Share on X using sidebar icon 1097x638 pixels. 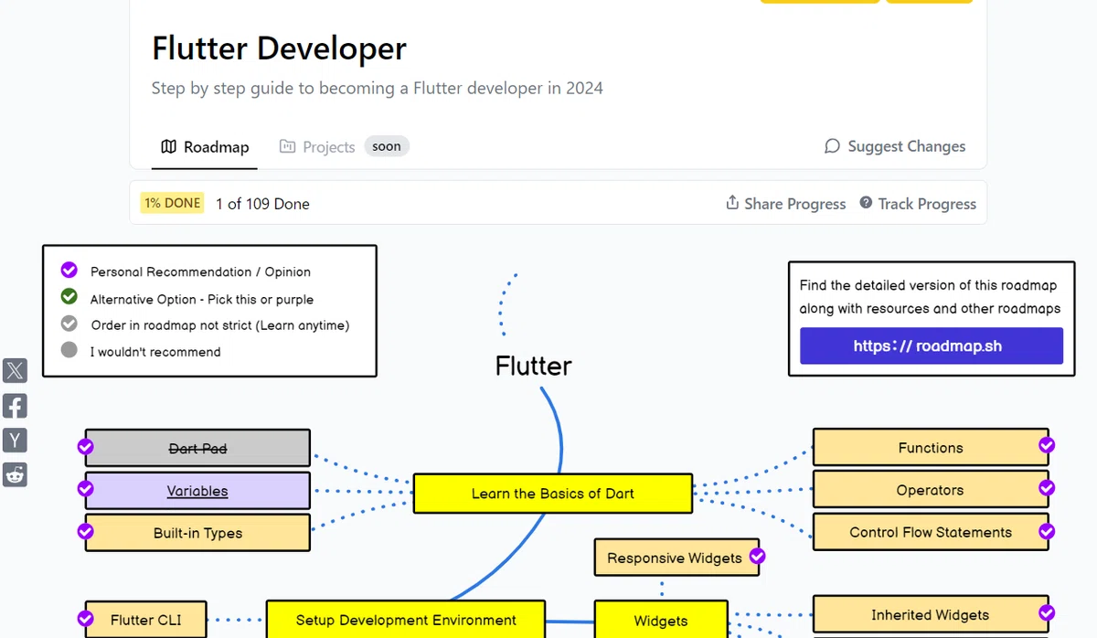click(15, 370)
